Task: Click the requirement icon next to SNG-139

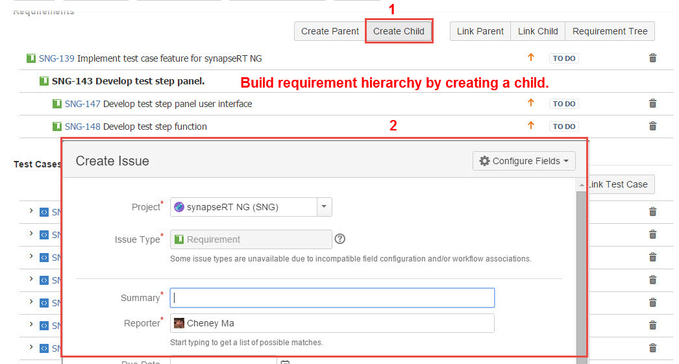Action: click(31, 58)
